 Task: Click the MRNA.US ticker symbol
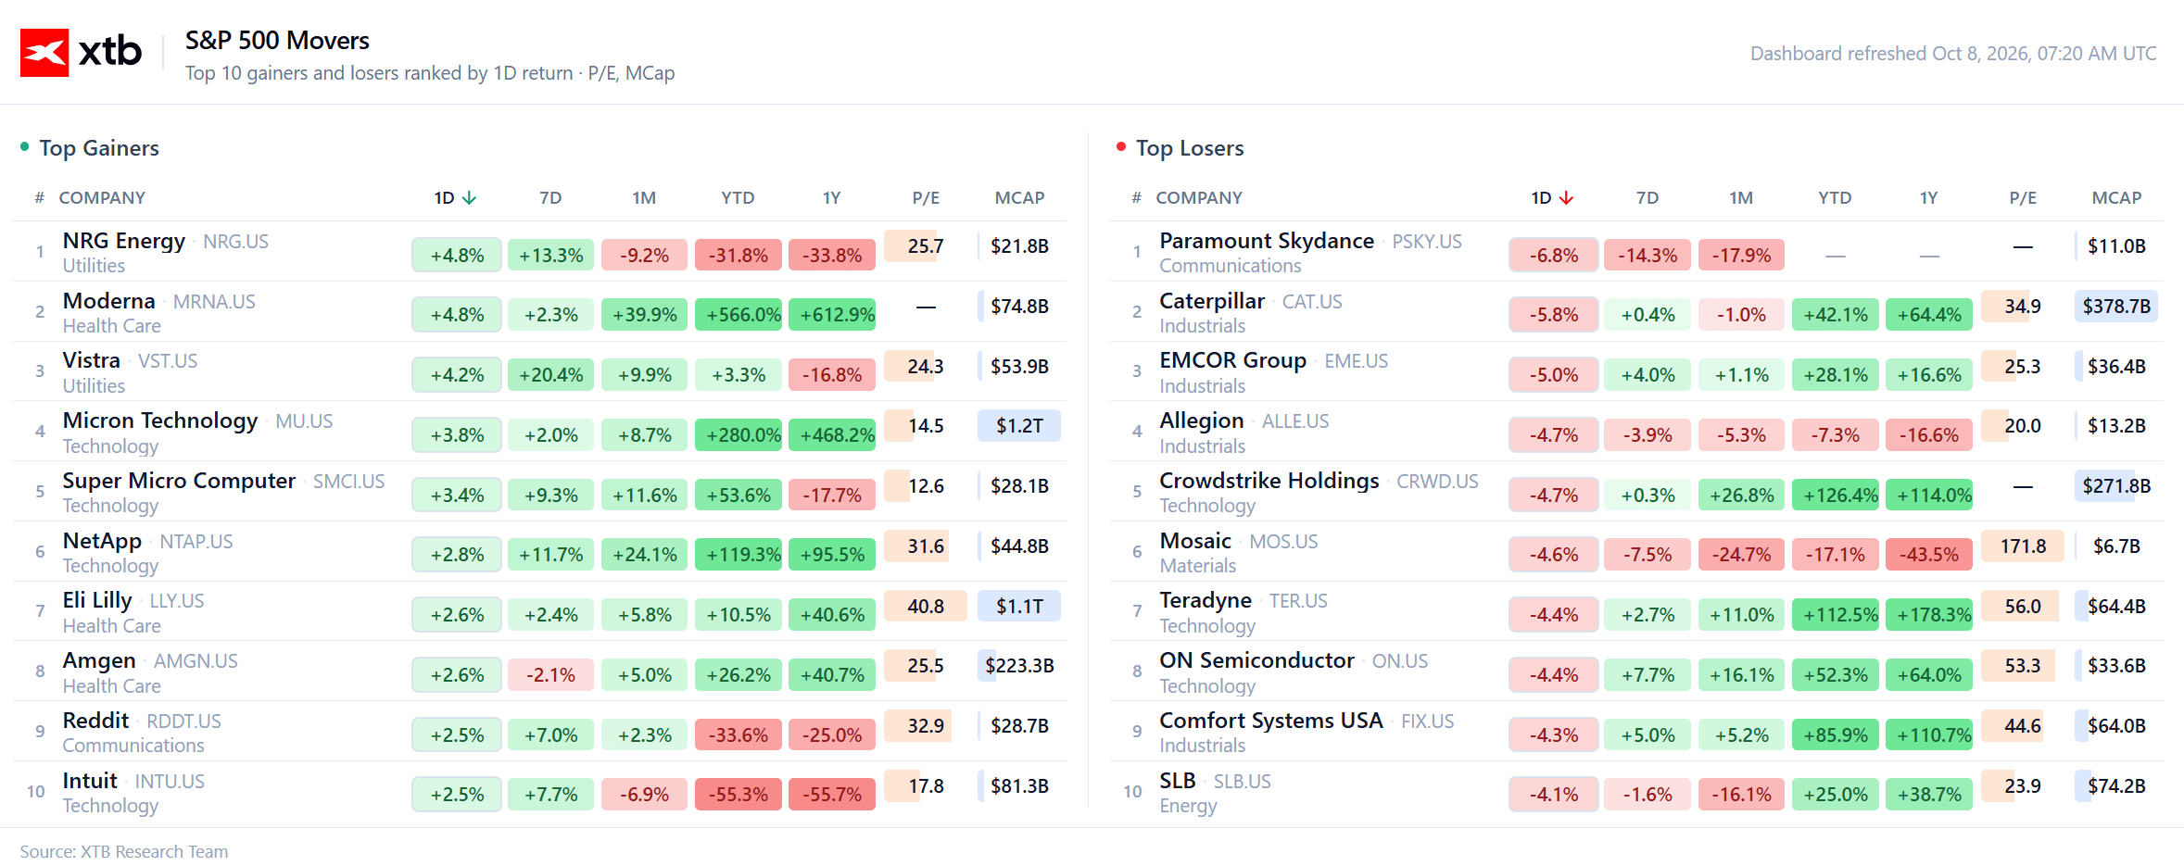[x=214, y=302]
